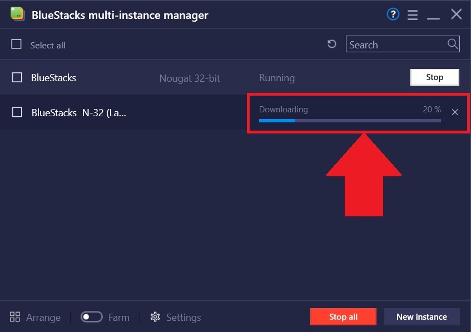Click the window title text
This screenshot has height=332, width=471.
120,15
